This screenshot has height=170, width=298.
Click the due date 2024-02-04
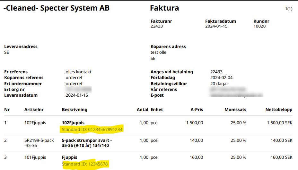221,78
